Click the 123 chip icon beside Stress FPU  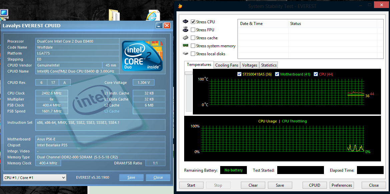(185, 30)
